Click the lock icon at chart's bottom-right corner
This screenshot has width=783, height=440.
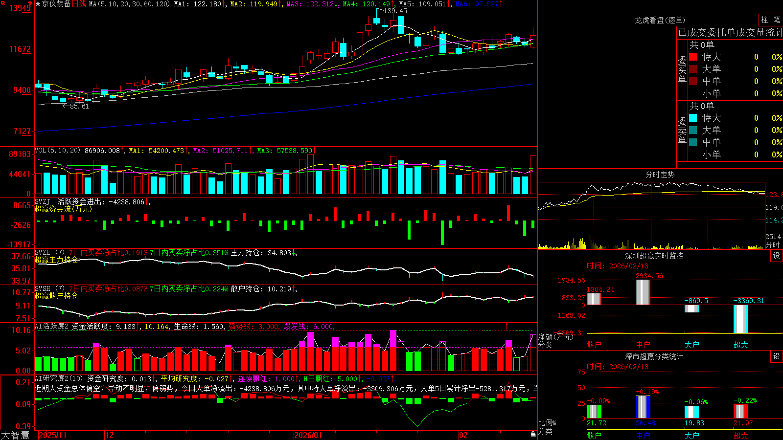point(533,434)
